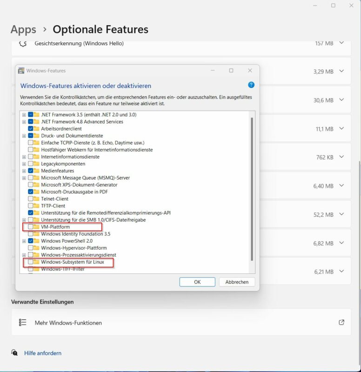Click the help question mark in Windows-Features dialog

250,86
